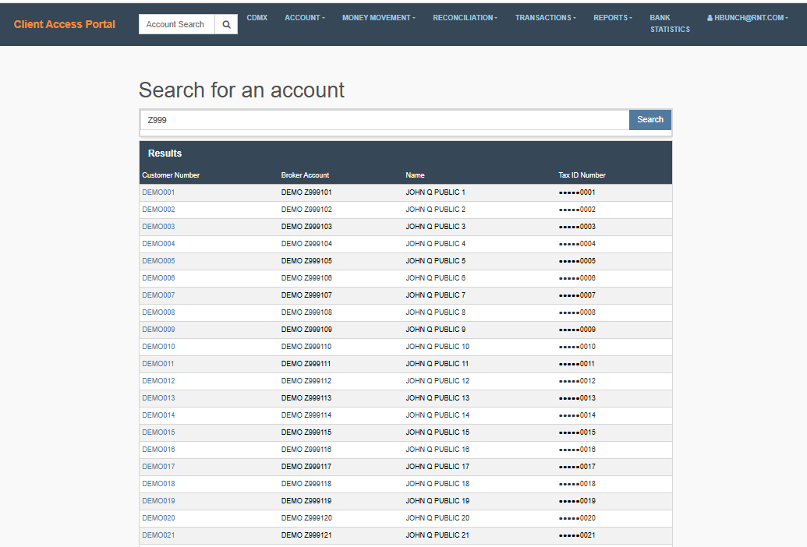The width and height of the screenshot is (807, 547).
Task: Click the masked tax ID ending 0014
Action: coord(577,415)
